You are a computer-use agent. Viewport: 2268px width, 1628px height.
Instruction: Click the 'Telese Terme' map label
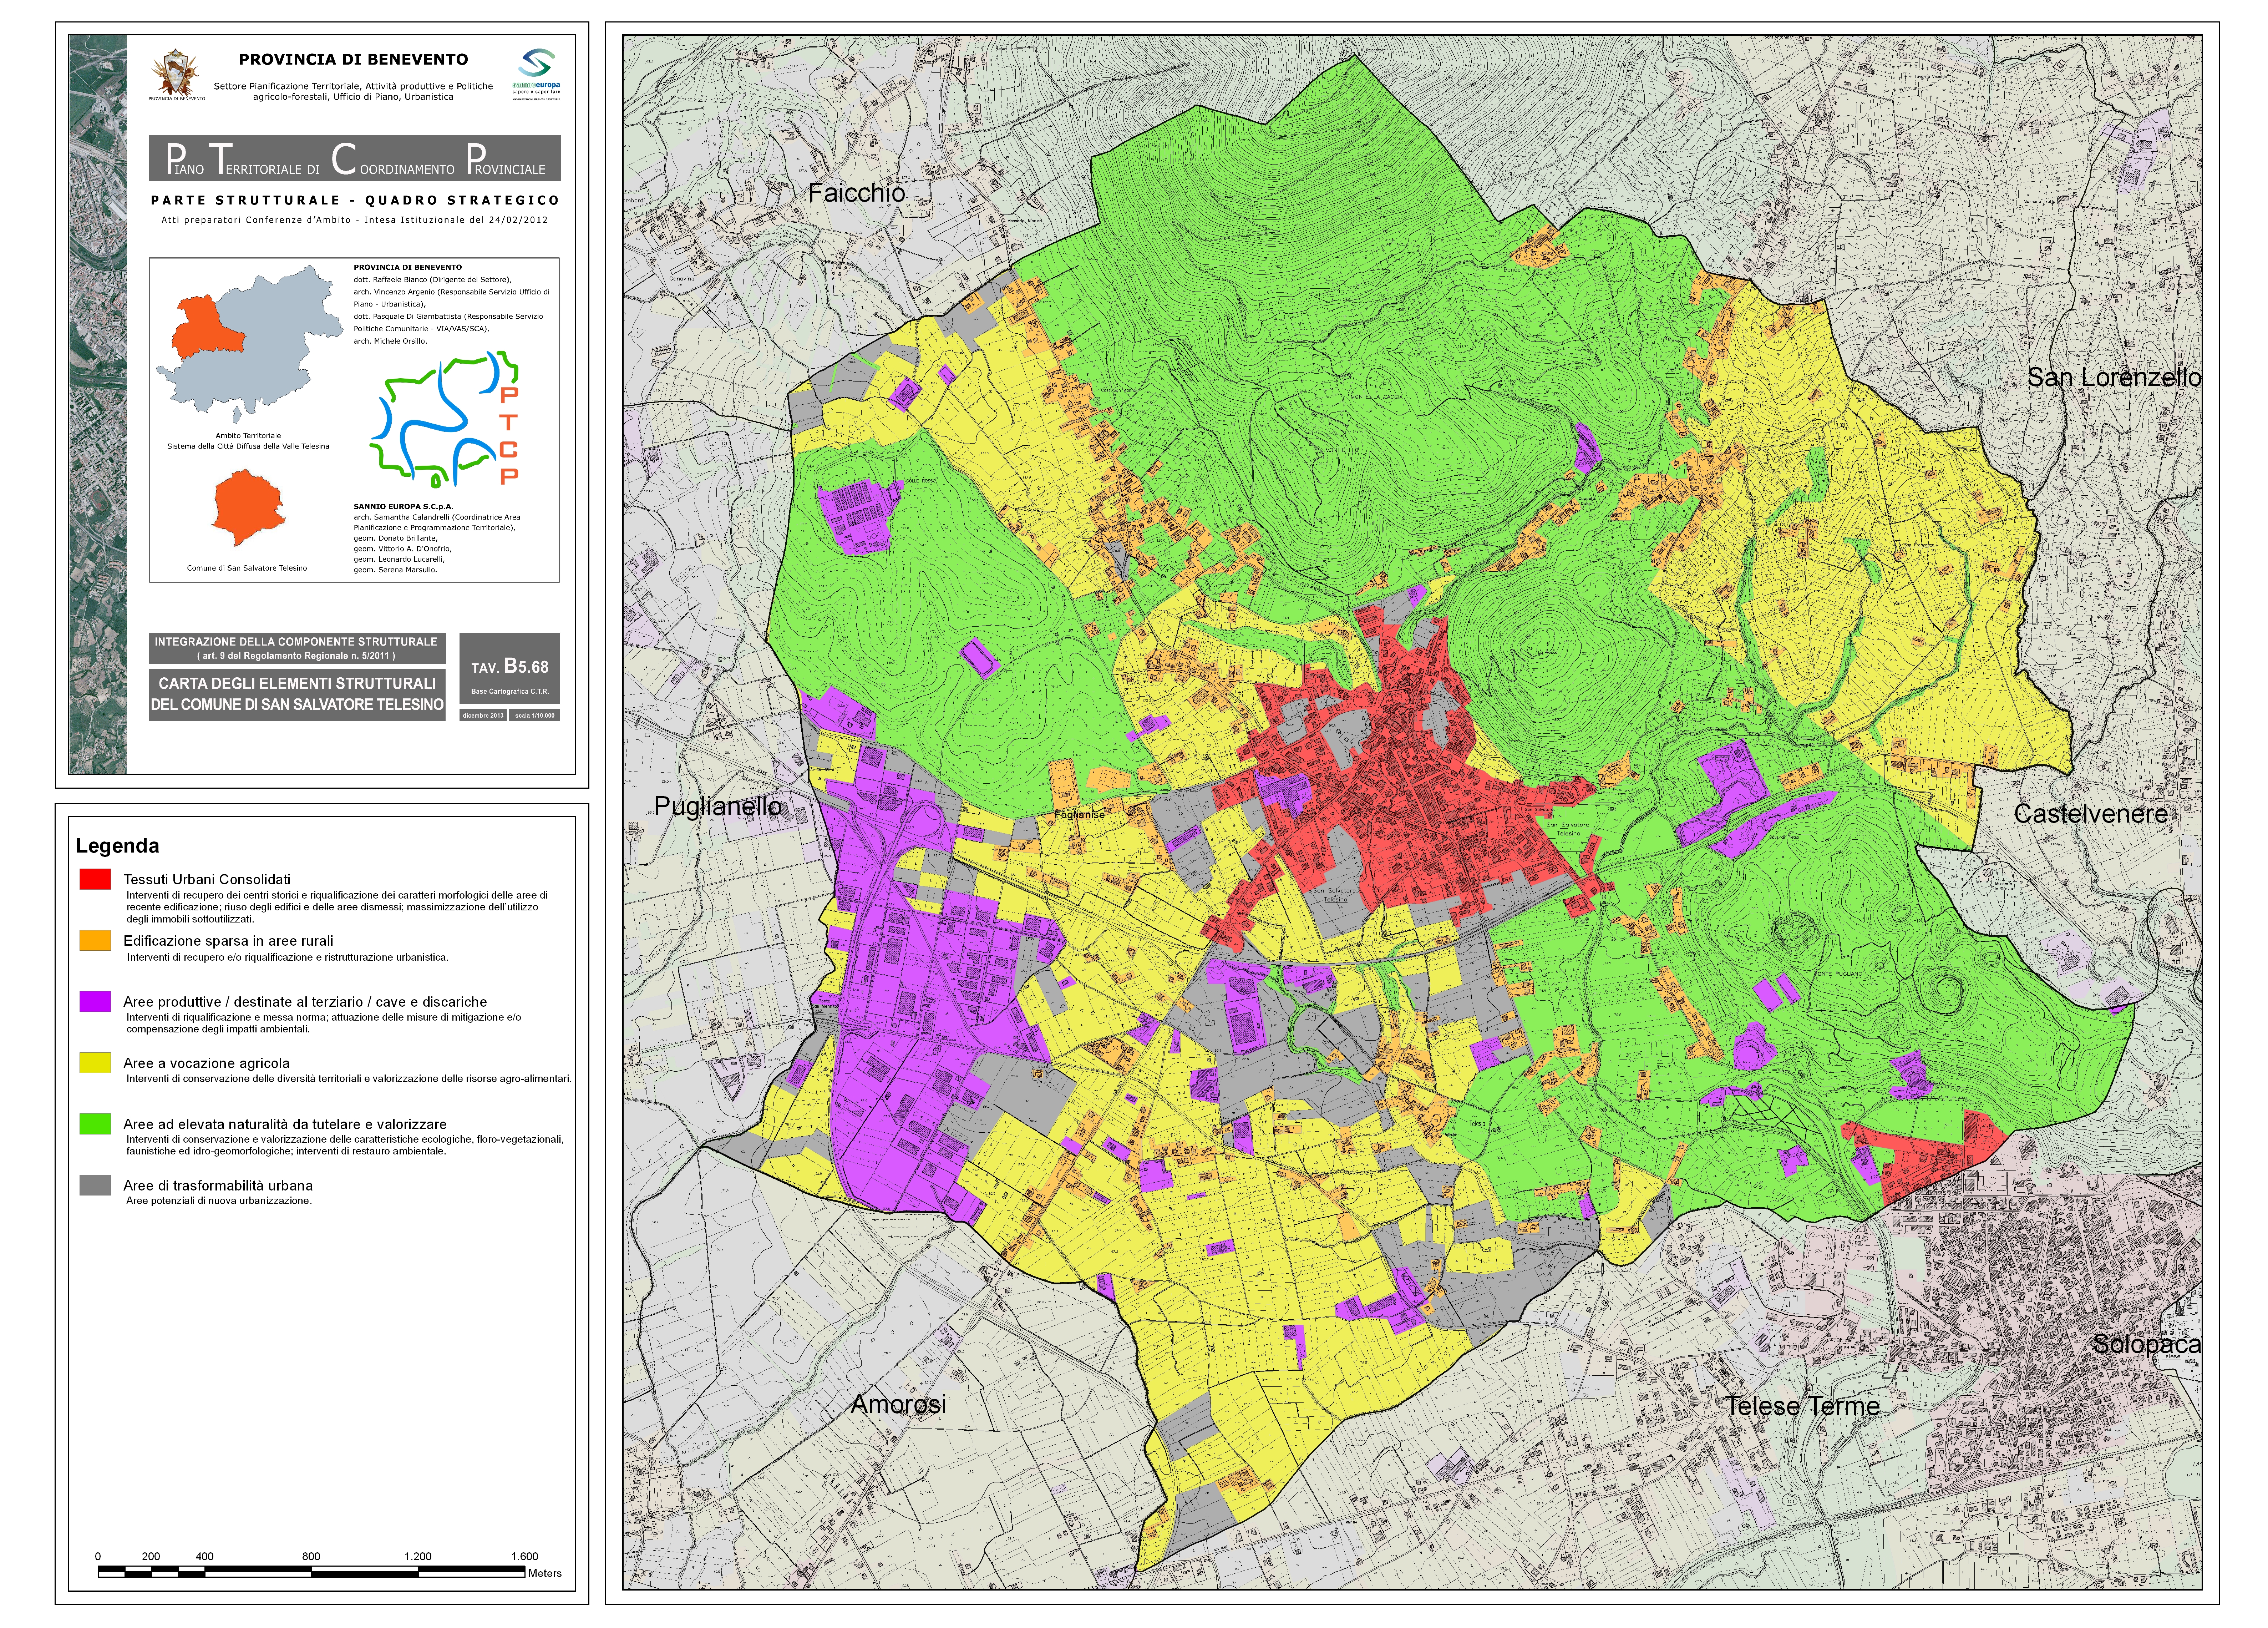1803,1406
